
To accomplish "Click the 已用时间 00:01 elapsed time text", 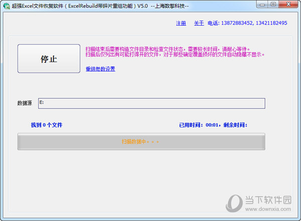I will [199, 125].
